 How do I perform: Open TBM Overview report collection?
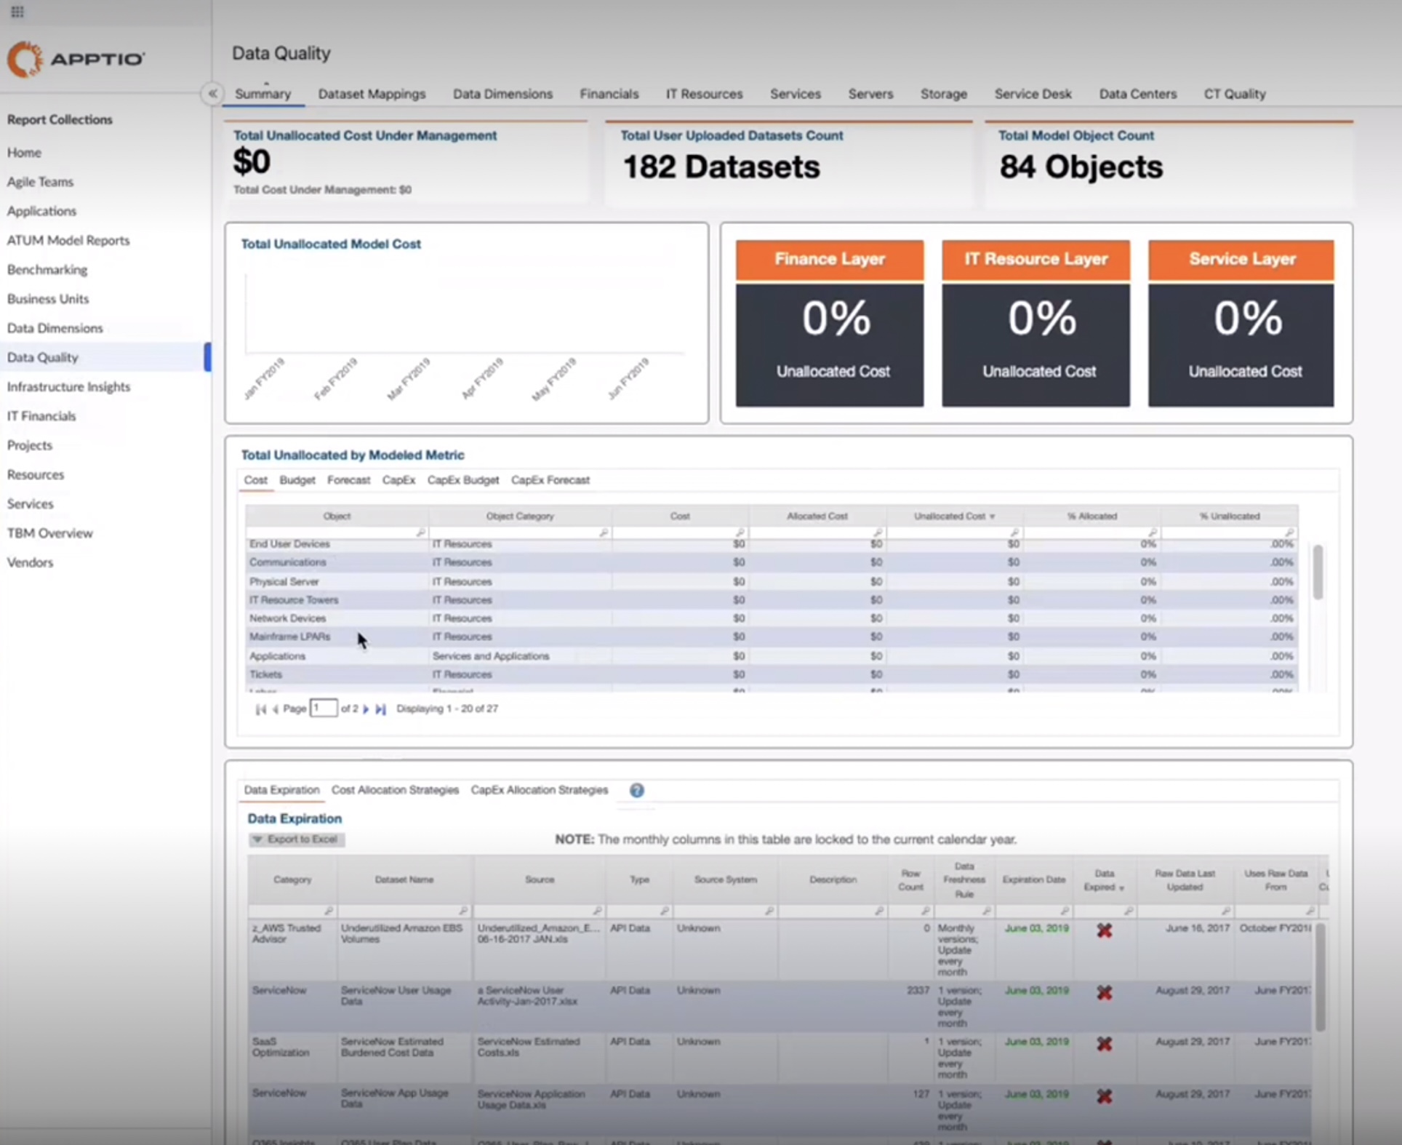pos(49,532)
